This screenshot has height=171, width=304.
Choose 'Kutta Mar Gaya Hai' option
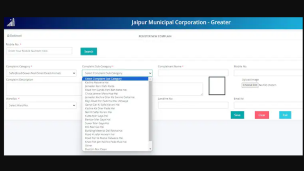coord(97,116)
